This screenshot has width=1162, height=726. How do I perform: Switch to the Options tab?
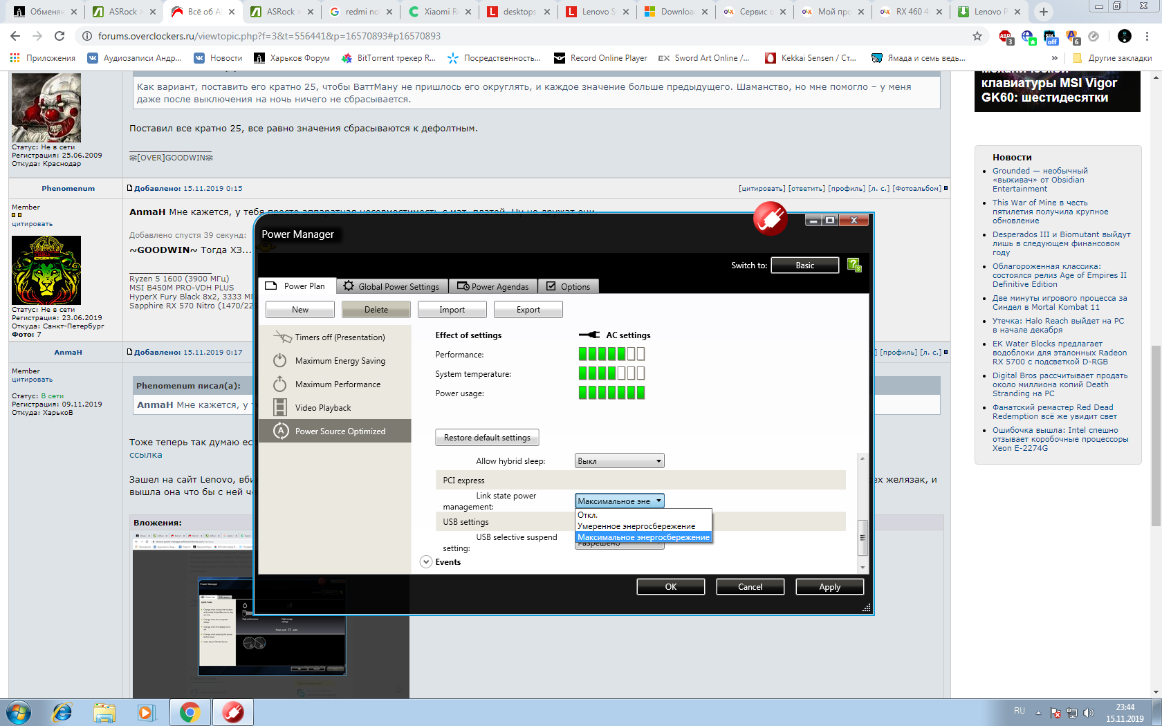[569, 286]
